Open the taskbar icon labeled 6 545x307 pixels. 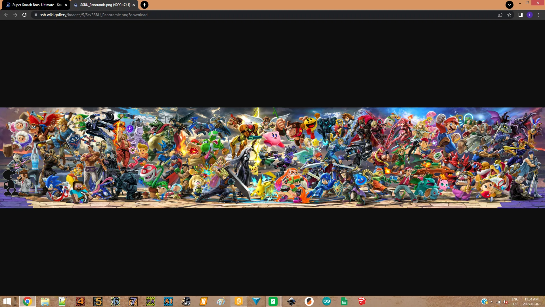[116, 301]
